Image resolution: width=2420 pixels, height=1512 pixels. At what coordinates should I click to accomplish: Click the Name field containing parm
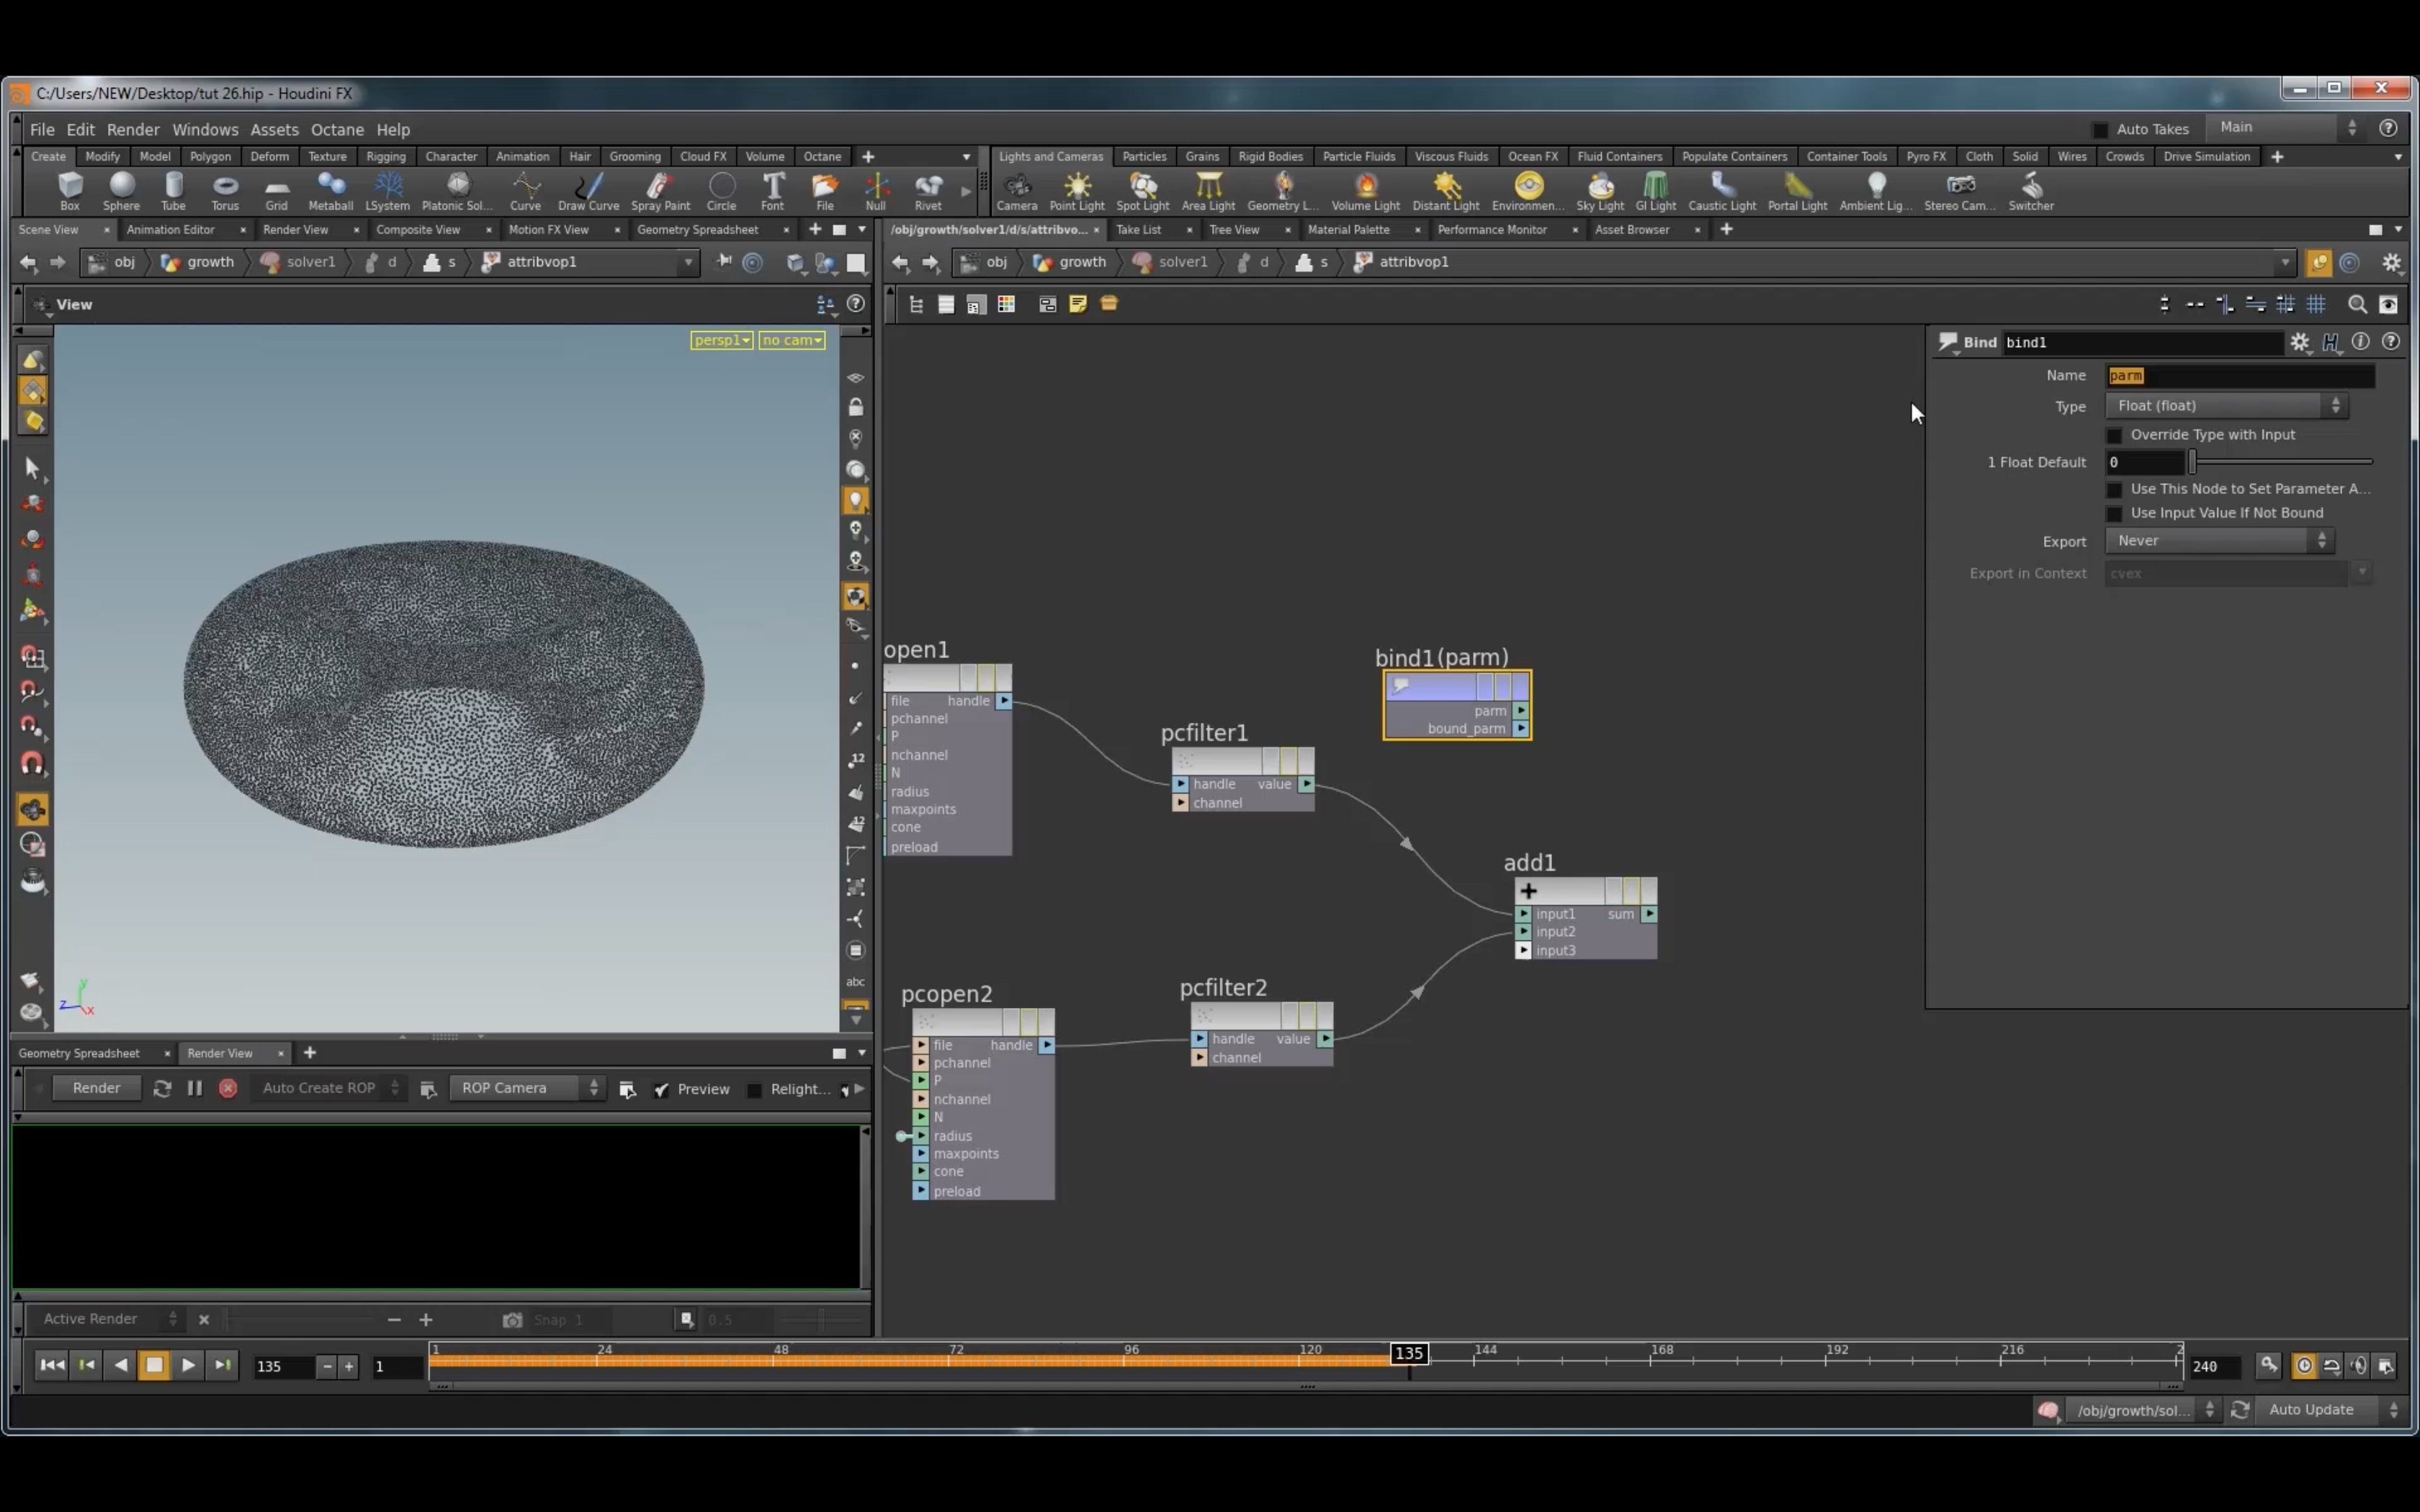point(2239,376)
